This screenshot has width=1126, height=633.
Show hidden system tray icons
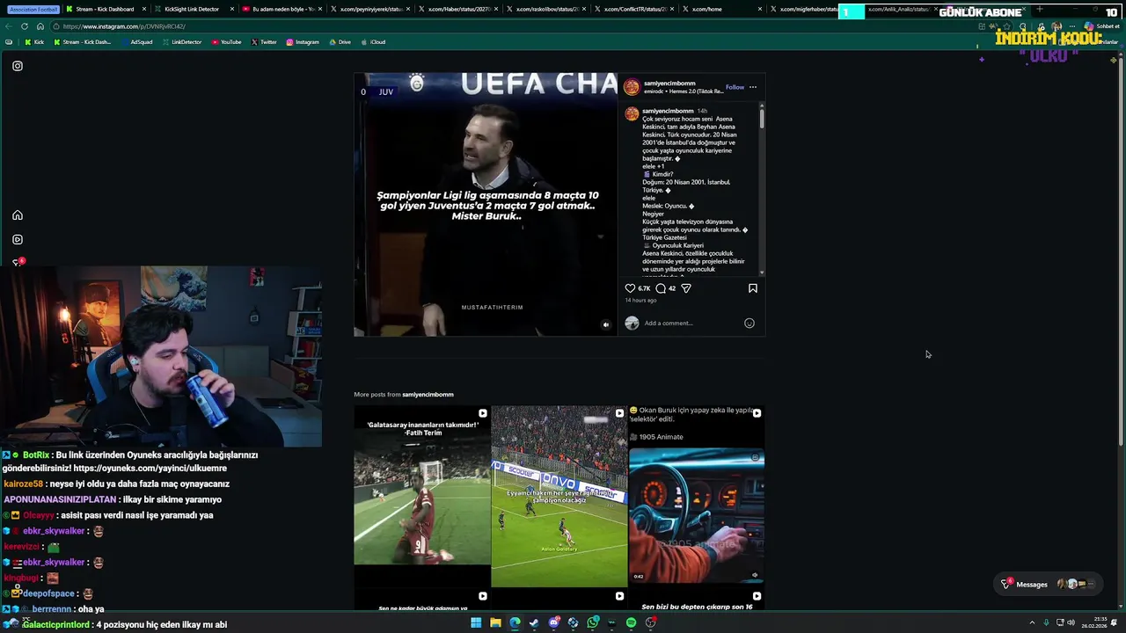tap(1032, 622)
